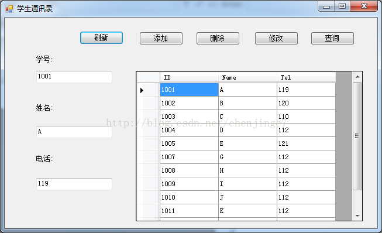Screen dimensions: 382x233
Task: Select the ID cell 1002
Action: 189,103
